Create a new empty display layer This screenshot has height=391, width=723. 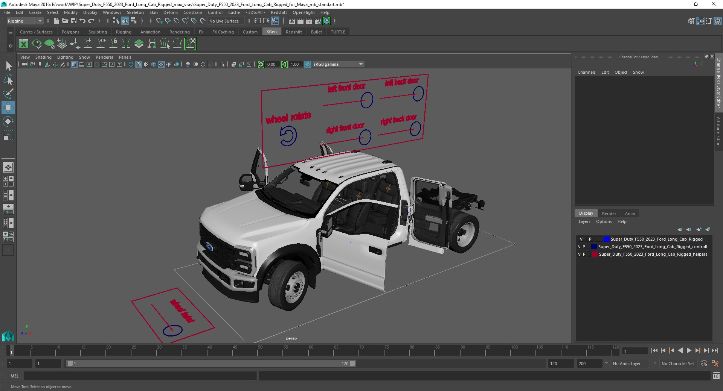[x=699, y=229]
